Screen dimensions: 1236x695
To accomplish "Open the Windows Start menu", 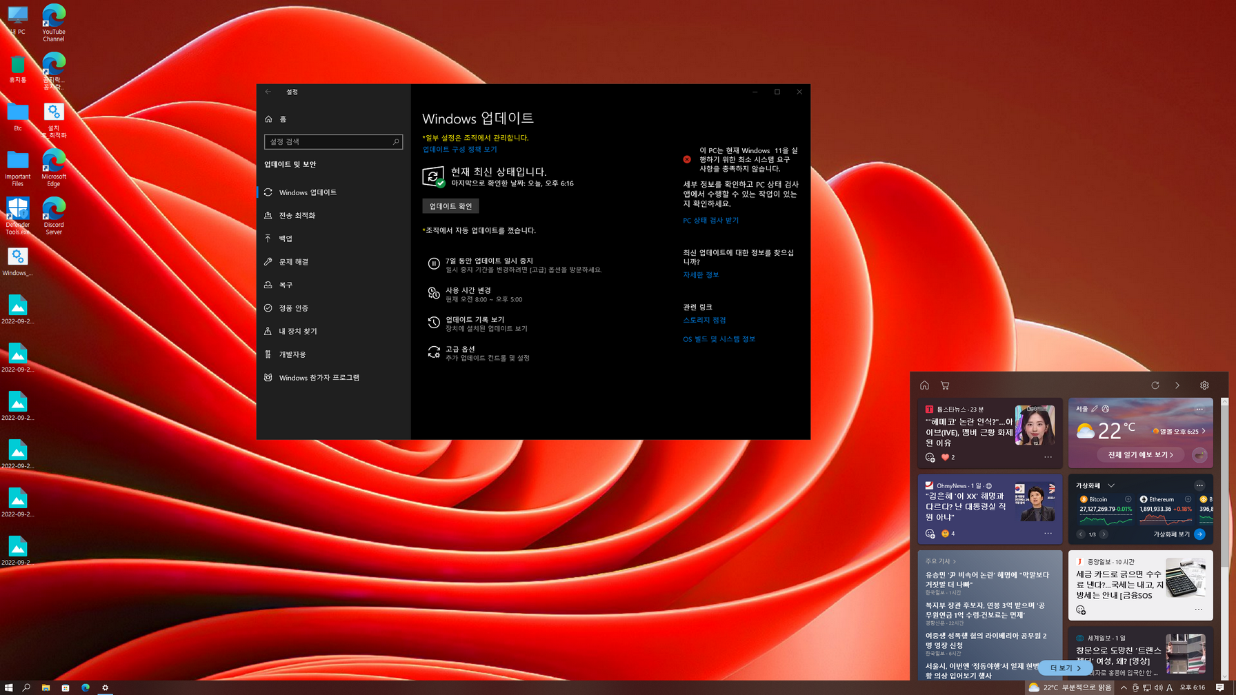I will coord(9,687).
